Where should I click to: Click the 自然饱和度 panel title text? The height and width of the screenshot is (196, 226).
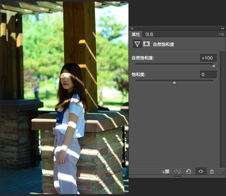point(164,44)
